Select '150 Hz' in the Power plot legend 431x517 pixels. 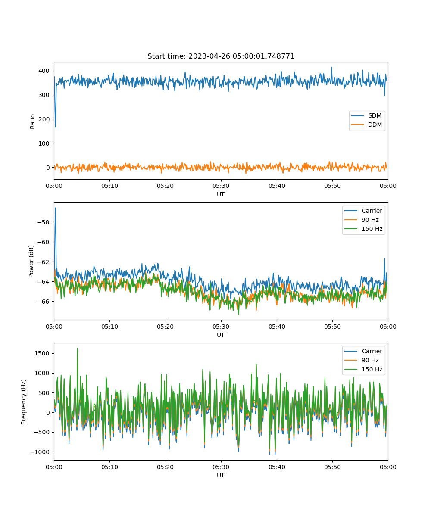pyautogui.click(x=372, y=229)
